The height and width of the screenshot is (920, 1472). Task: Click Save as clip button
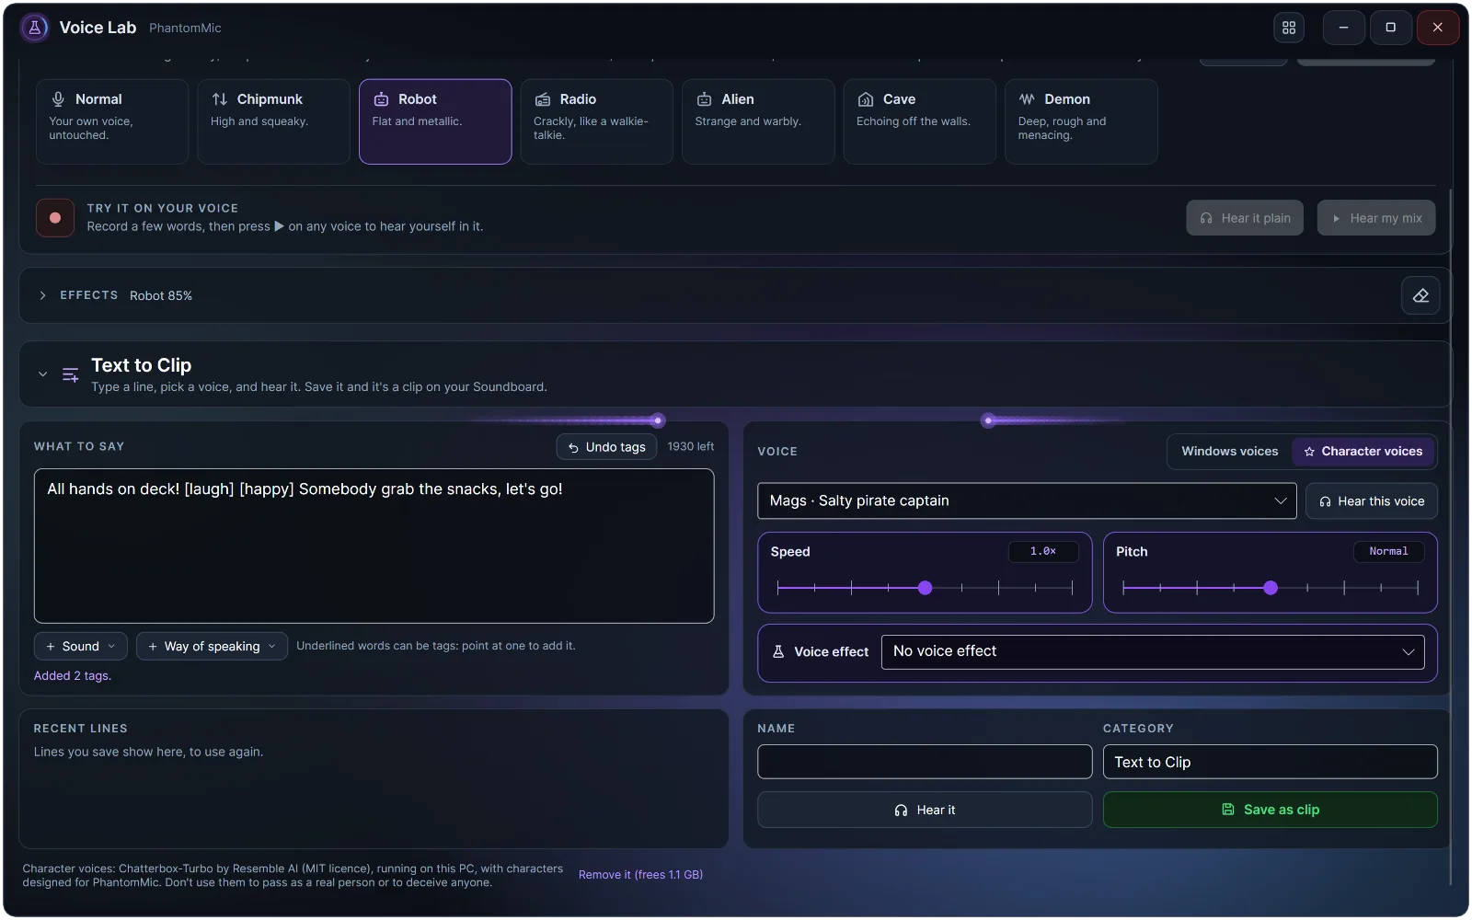1271,811
